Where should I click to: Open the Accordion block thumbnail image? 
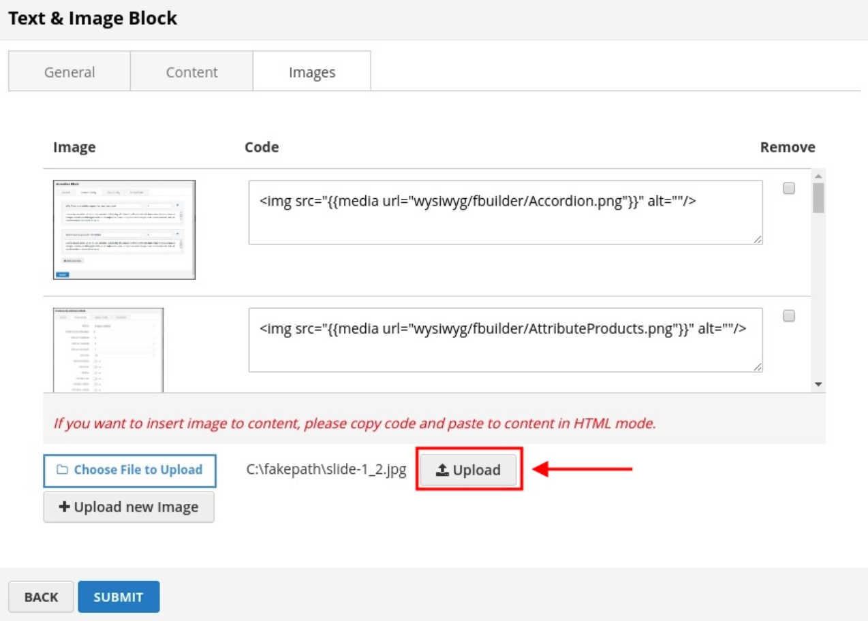(x=125, y=229)
